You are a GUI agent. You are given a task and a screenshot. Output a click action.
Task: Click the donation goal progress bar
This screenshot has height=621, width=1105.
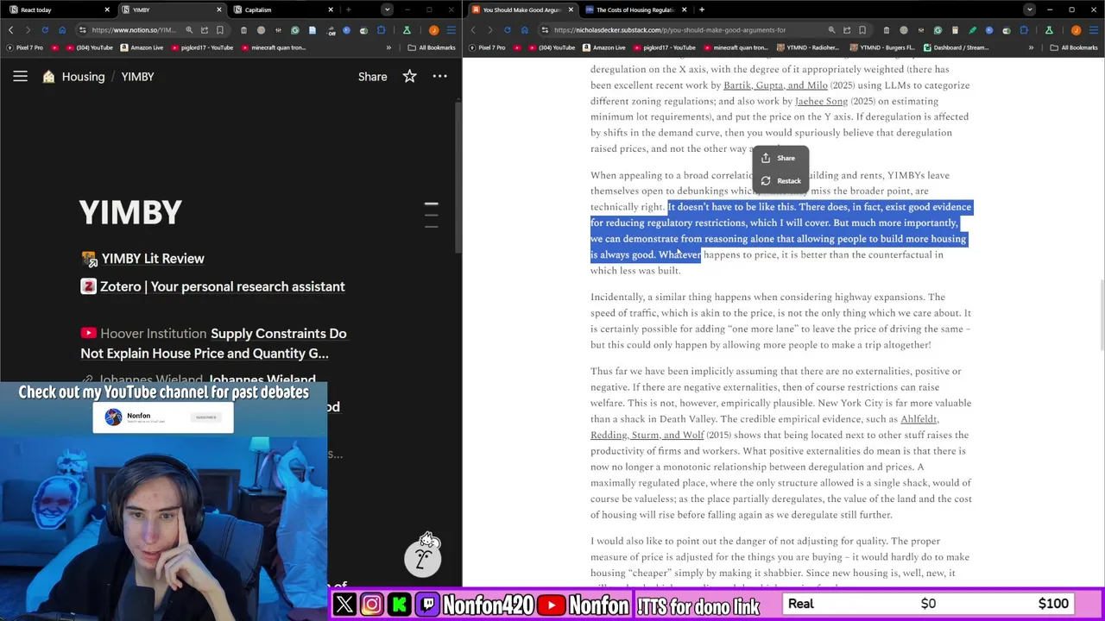click(928, 604)
